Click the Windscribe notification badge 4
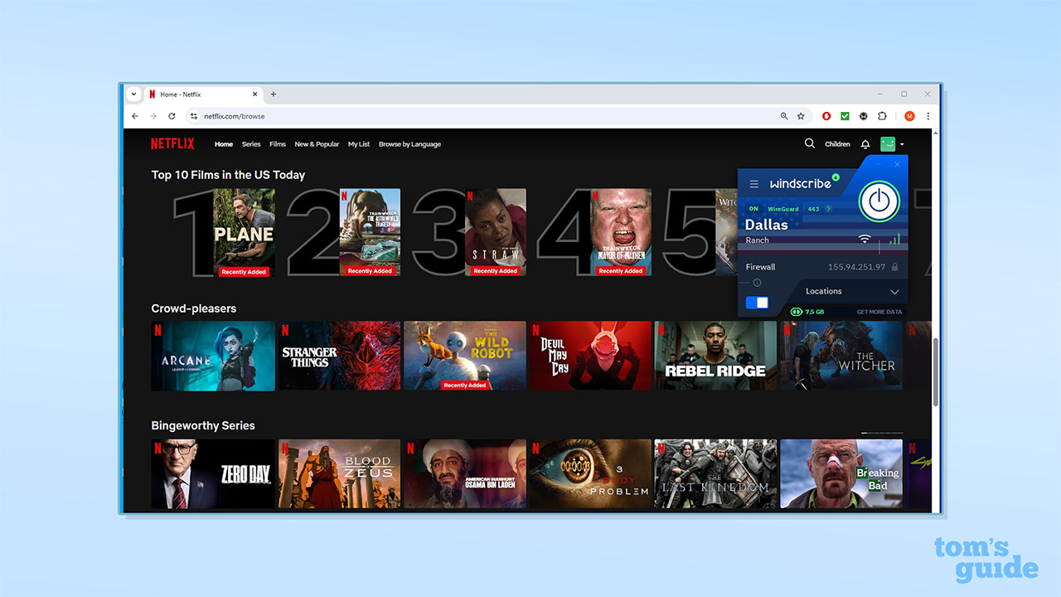Image resolution: width=1061 pixels, height=597 pixels. click(836, 177)
